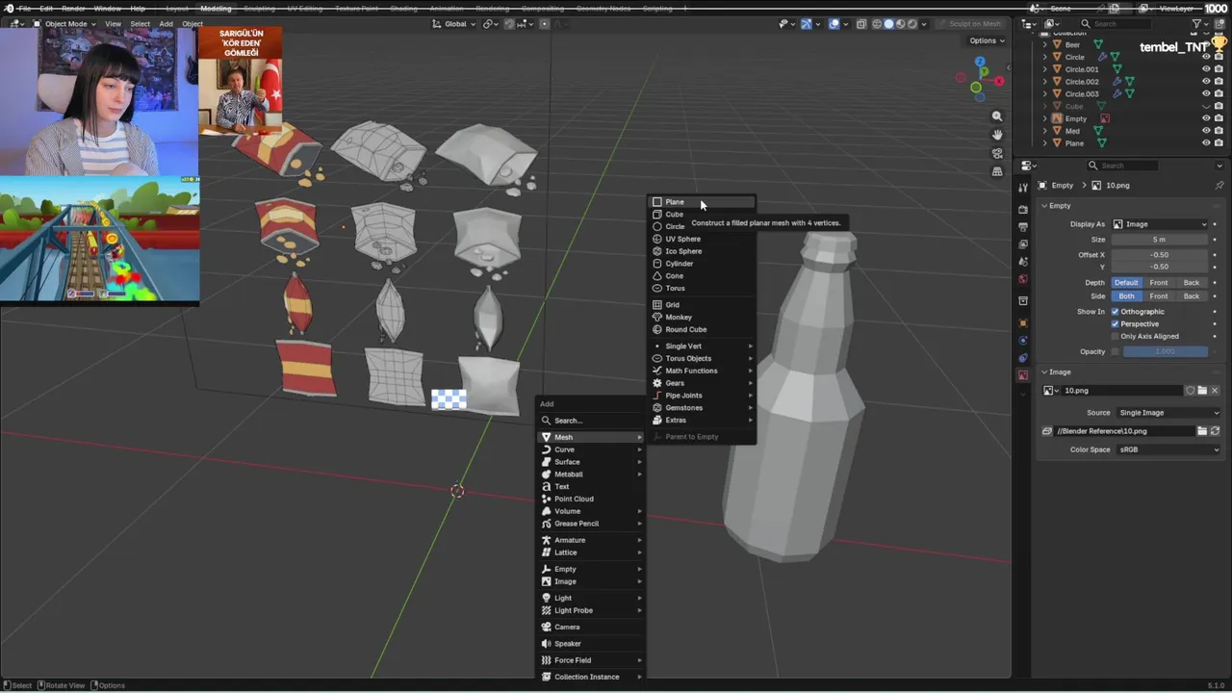Click the Blender Reference\10.png file path field
The image size is (1232, 693).
(1123, 431)
